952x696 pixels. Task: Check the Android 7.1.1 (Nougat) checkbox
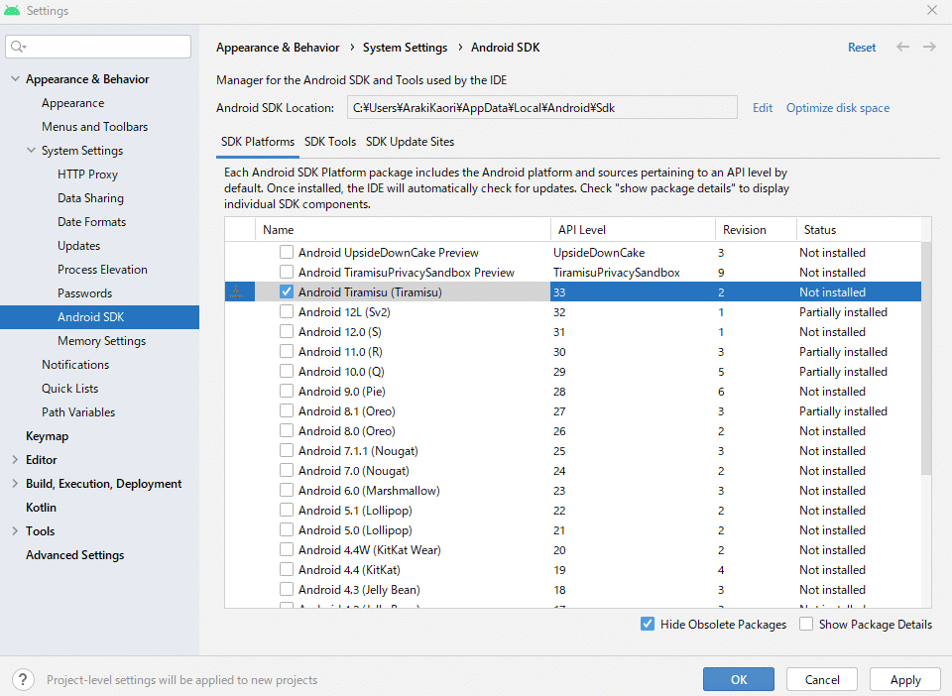pyautogui.click(x=287, y=450)
